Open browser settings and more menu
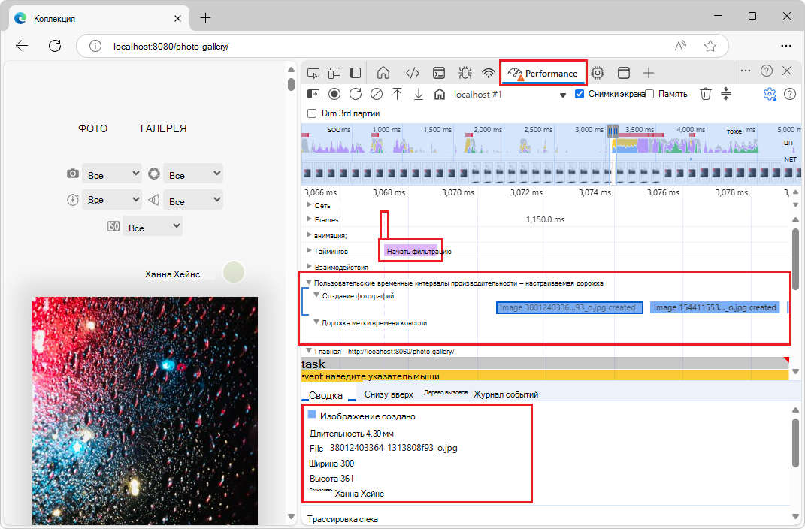Image resolution: width=805 pixels, height=529 pixels. 786,46
